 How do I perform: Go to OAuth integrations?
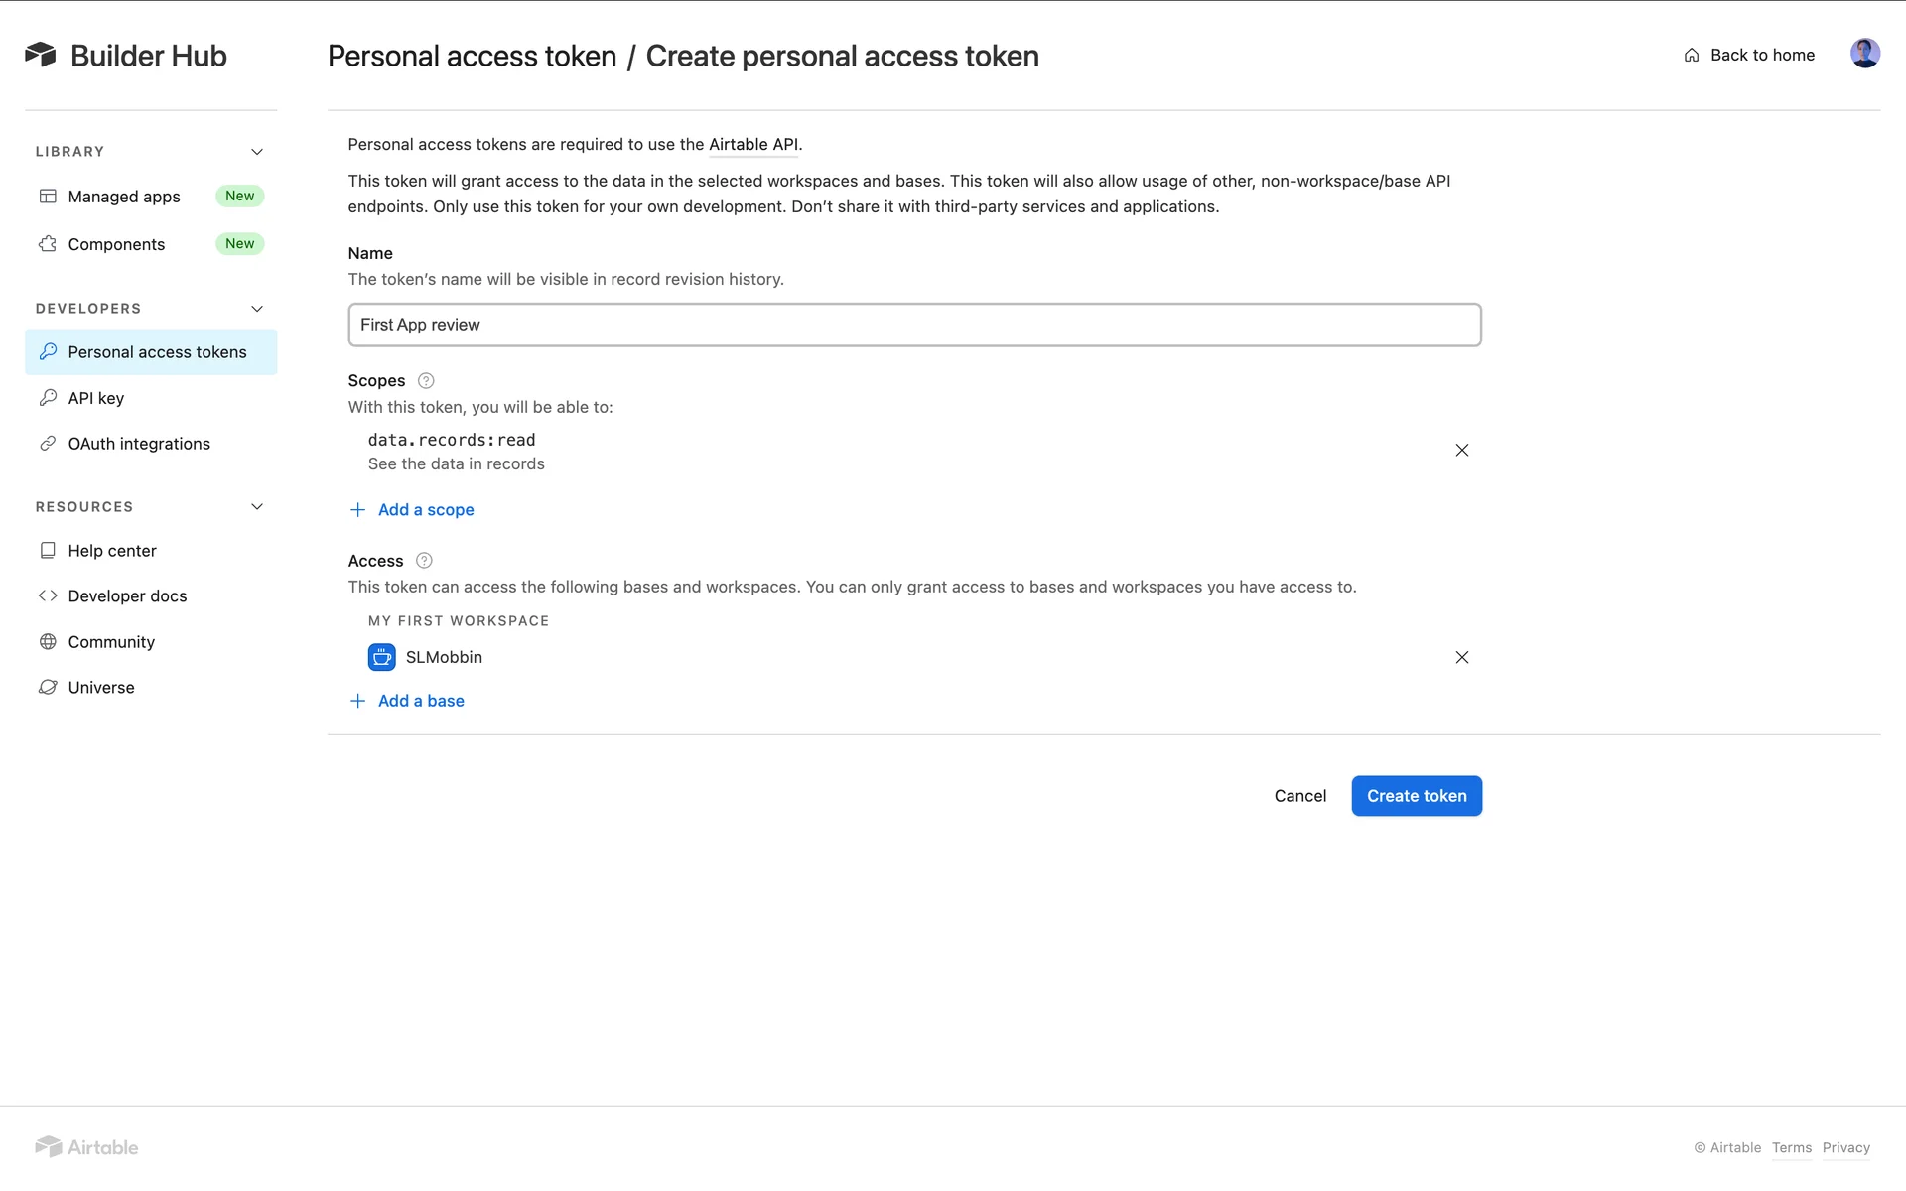point(139,444)
